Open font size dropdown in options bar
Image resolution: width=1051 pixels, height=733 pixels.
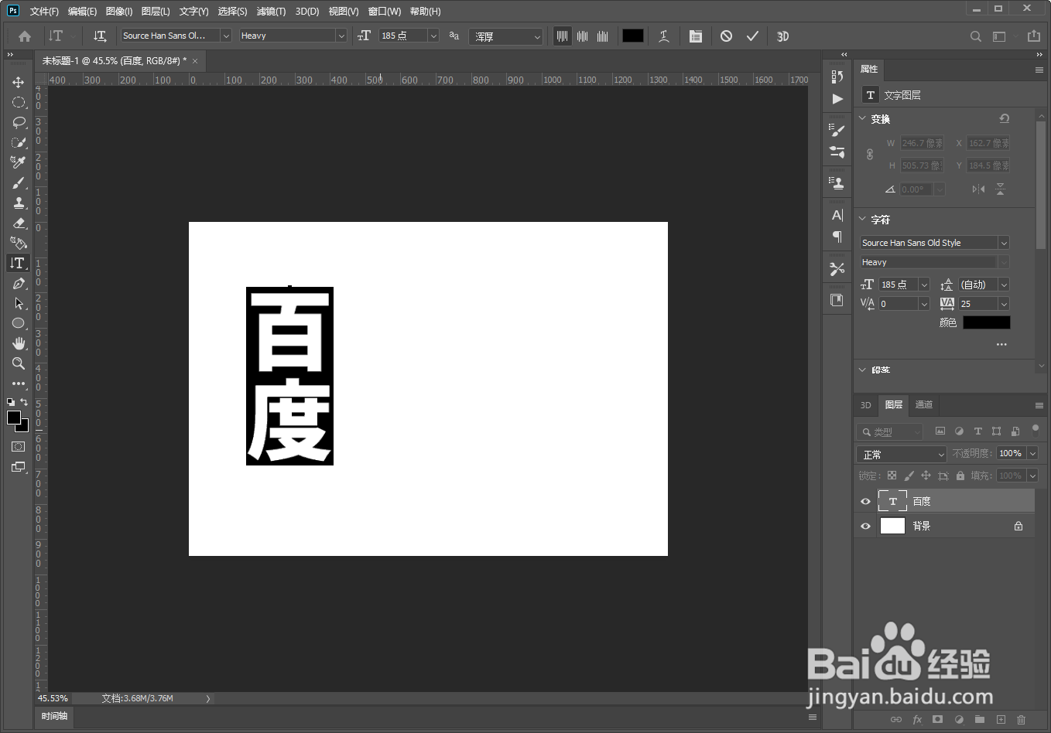433,36
